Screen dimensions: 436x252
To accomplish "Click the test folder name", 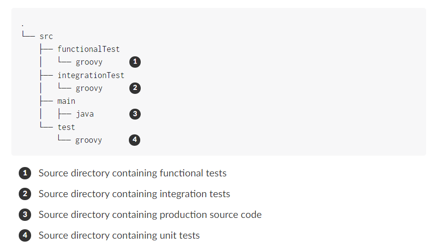I will coord(67,127).
